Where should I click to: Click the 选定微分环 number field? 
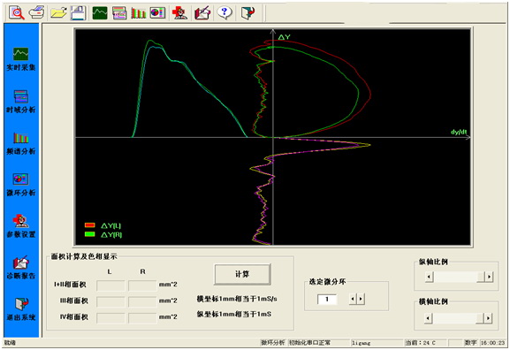(x=327, y=300)
